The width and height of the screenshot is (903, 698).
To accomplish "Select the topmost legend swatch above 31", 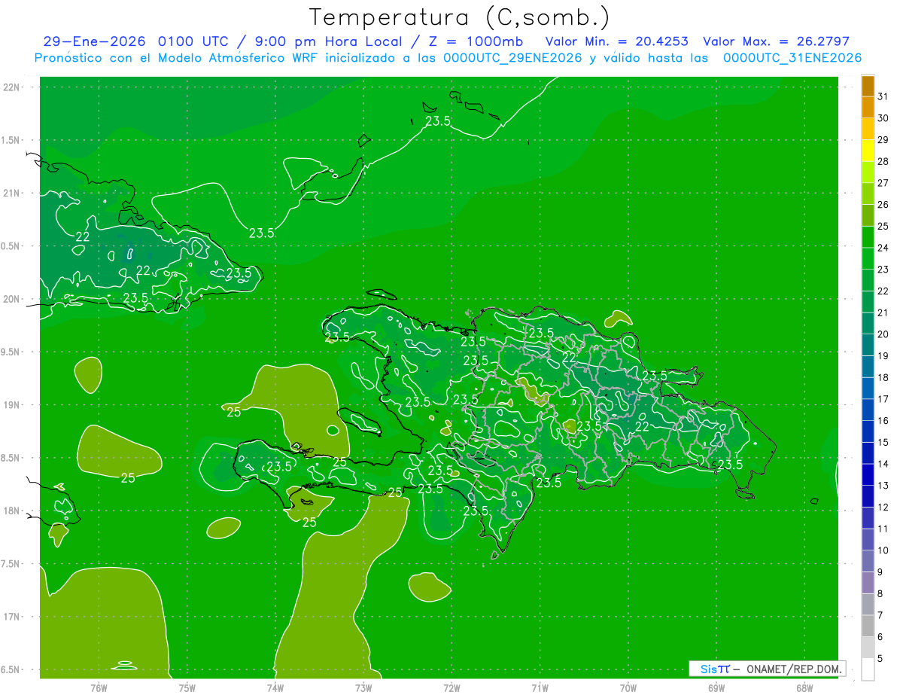I will pos(868,86).
